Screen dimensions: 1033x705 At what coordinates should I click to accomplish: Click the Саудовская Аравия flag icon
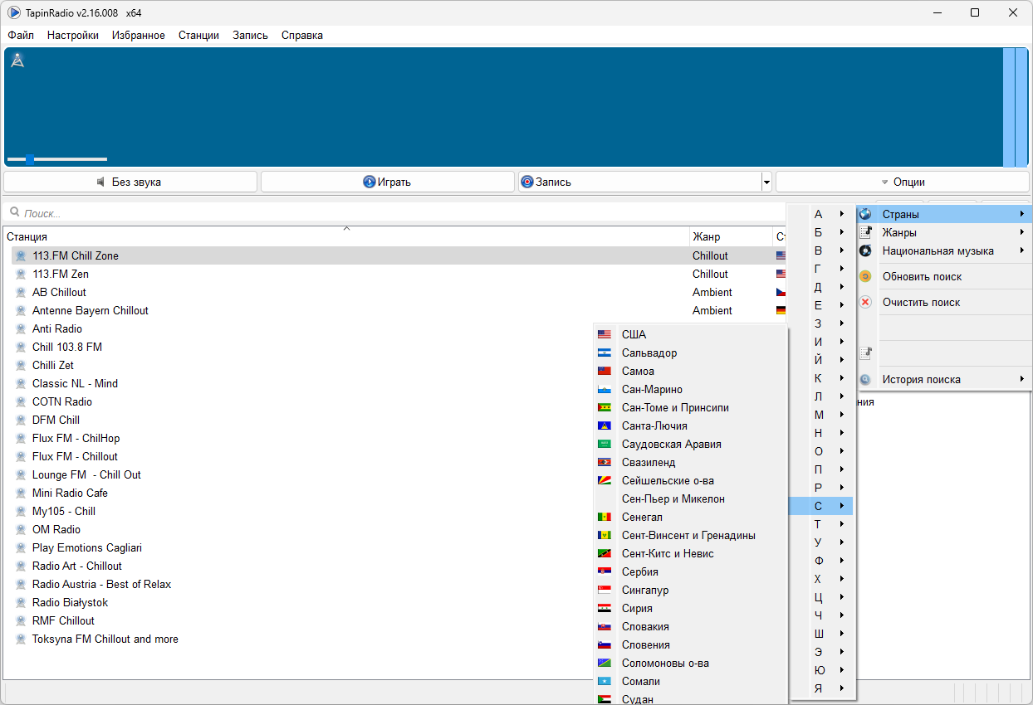click(x=605, y=444)
